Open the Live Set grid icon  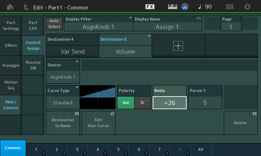[229, 7]
